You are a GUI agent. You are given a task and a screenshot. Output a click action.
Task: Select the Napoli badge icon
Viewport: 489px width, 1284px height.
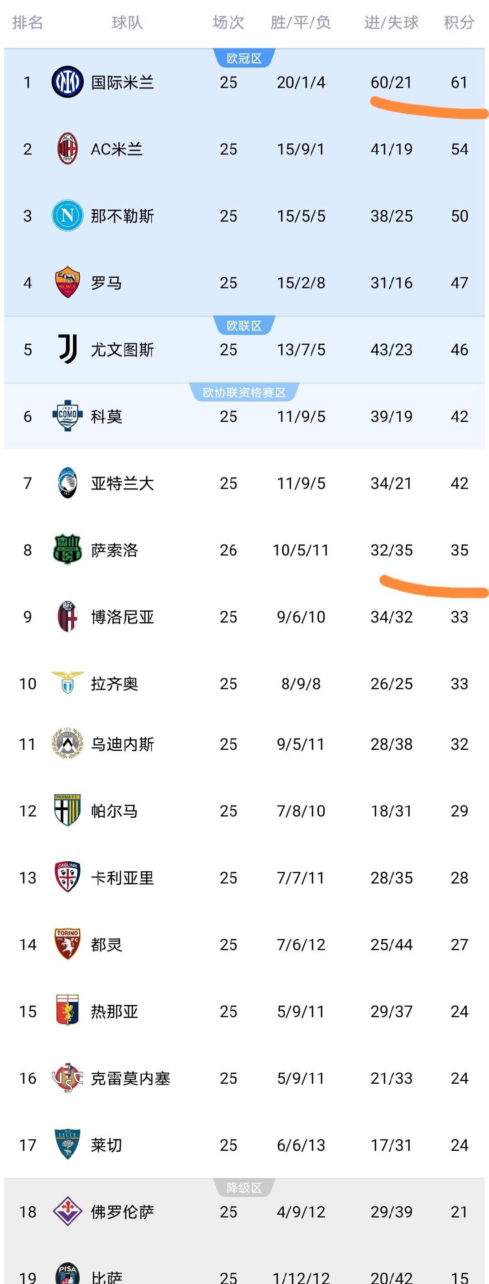pyautogui.click(x=67, y=216)
